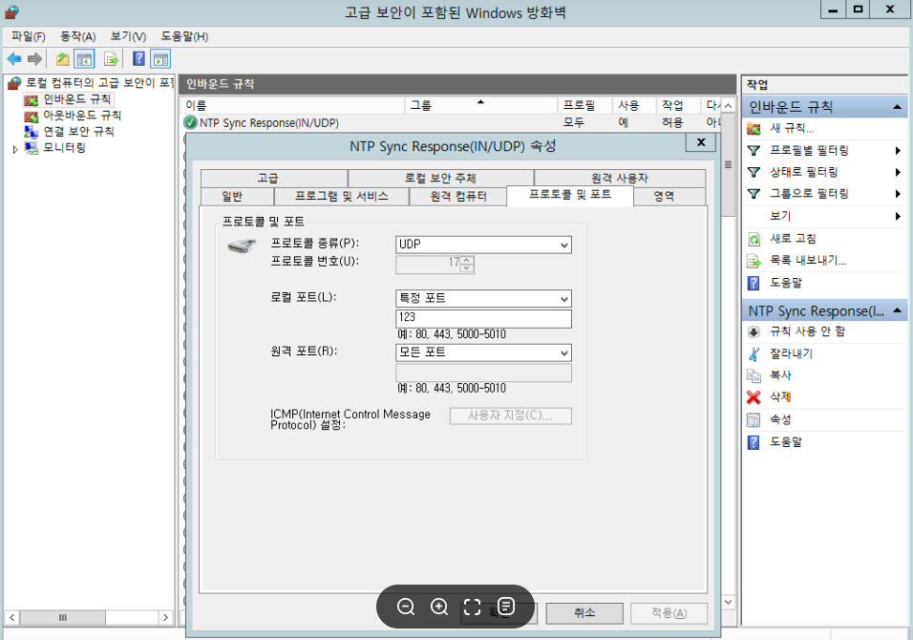
Task: Click the 적용(A) button
Action: tap(669, 612)
